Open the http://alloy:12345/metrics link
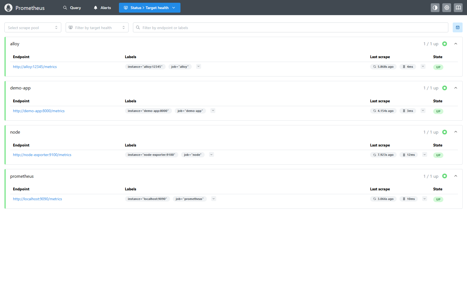 click(35, 67)
